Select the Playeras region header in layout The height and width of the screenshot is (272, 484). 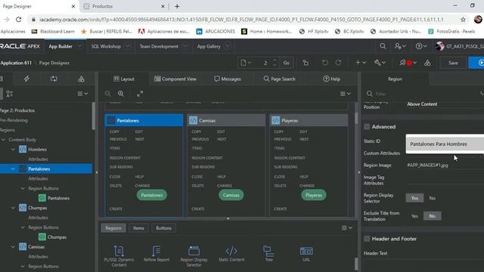click(x=309, y=120)
